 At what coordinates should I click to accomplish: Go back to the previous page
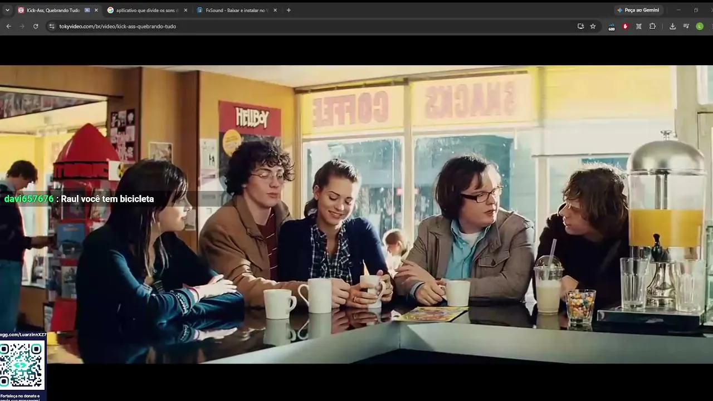pos(8,26)
